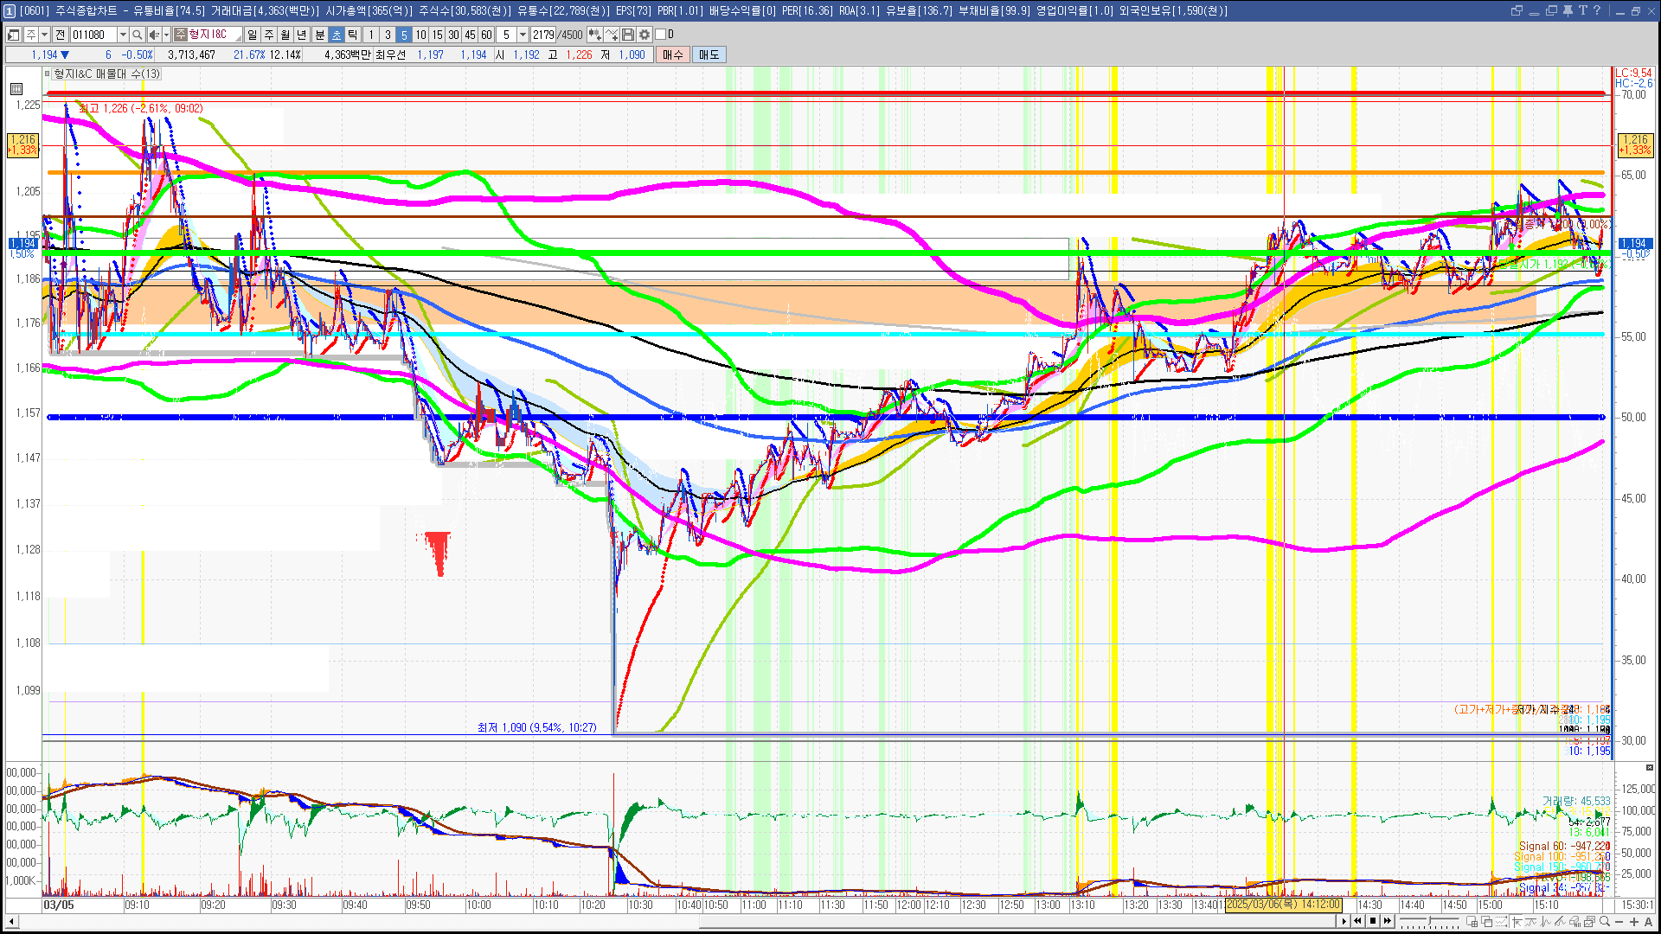Click the 매수 buy button
Viewport: 1661px width, 934px height.
click(x=673, y=54)
